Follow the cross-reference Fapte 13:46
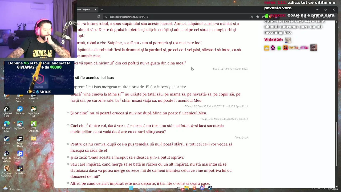 coord(241,69)
